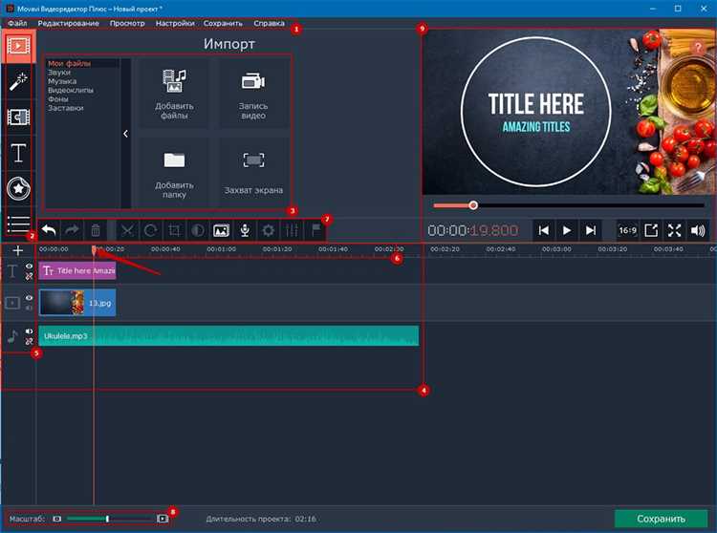Click the Масштаб zoom slider
The image size is (717, 533).
point(109,519)
